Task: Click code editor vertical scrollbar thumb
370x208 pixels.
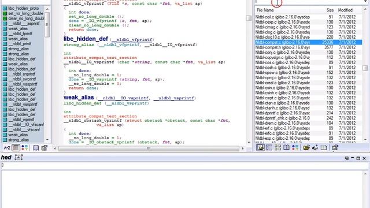Action: tap(249, 18)
